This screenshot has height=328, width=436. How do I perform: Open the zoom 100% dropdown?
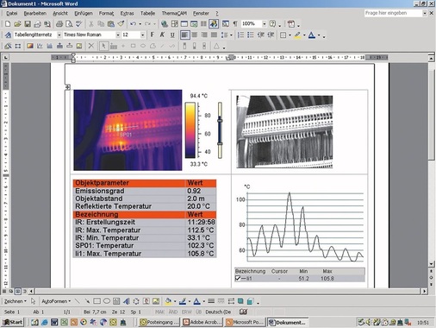pos(265,24)
